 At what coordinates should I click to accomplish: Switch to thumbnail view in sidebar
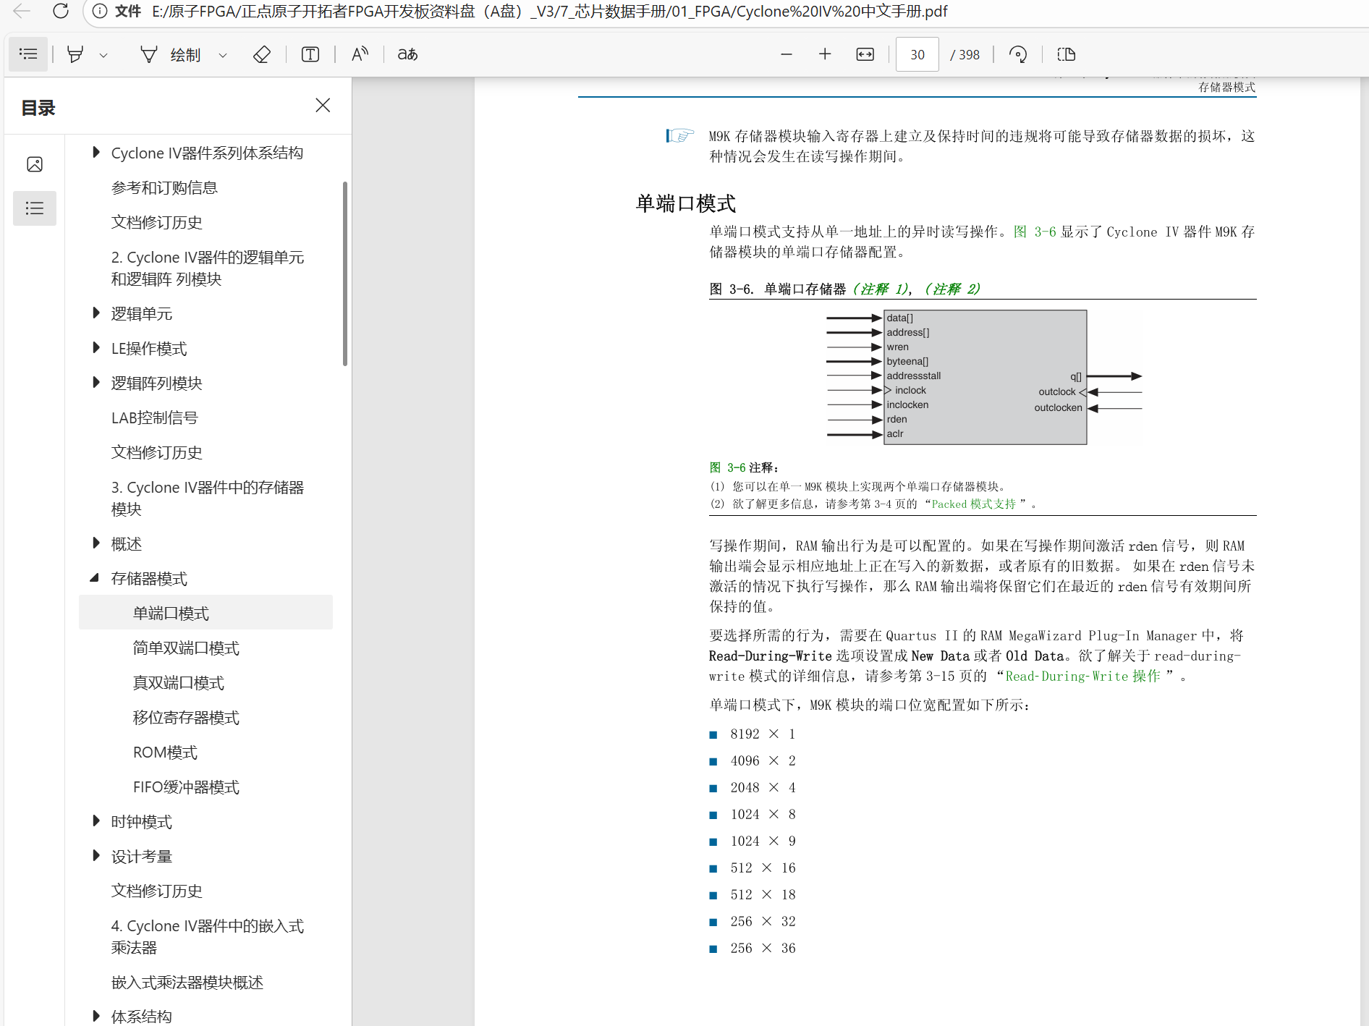35,164
